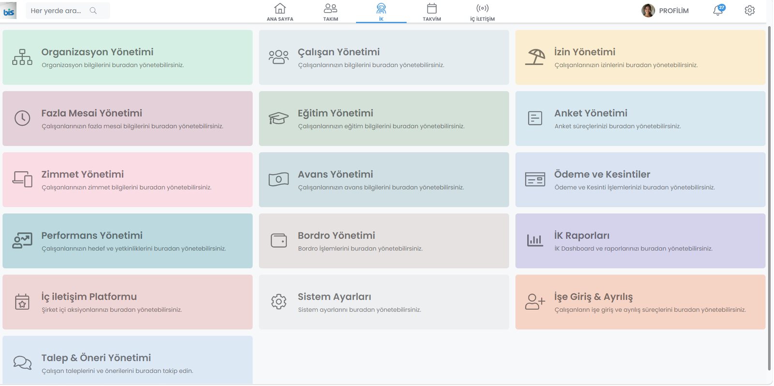
Task: Open the Bordro Yönetimi title link
Action: click(337, 235)
